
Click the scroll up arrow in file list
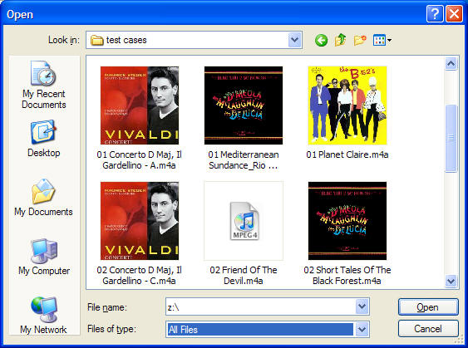click(x=451, y=63)
